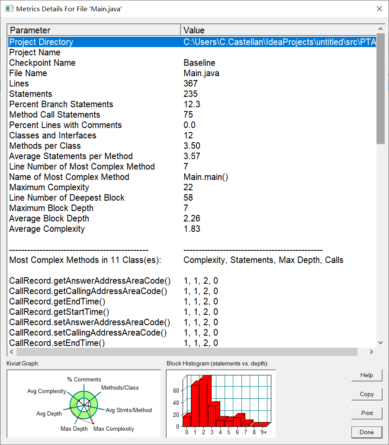Viewport: 389px width, 445px height.
Task: Select the Maximum Complexity row
Action: 192,187
